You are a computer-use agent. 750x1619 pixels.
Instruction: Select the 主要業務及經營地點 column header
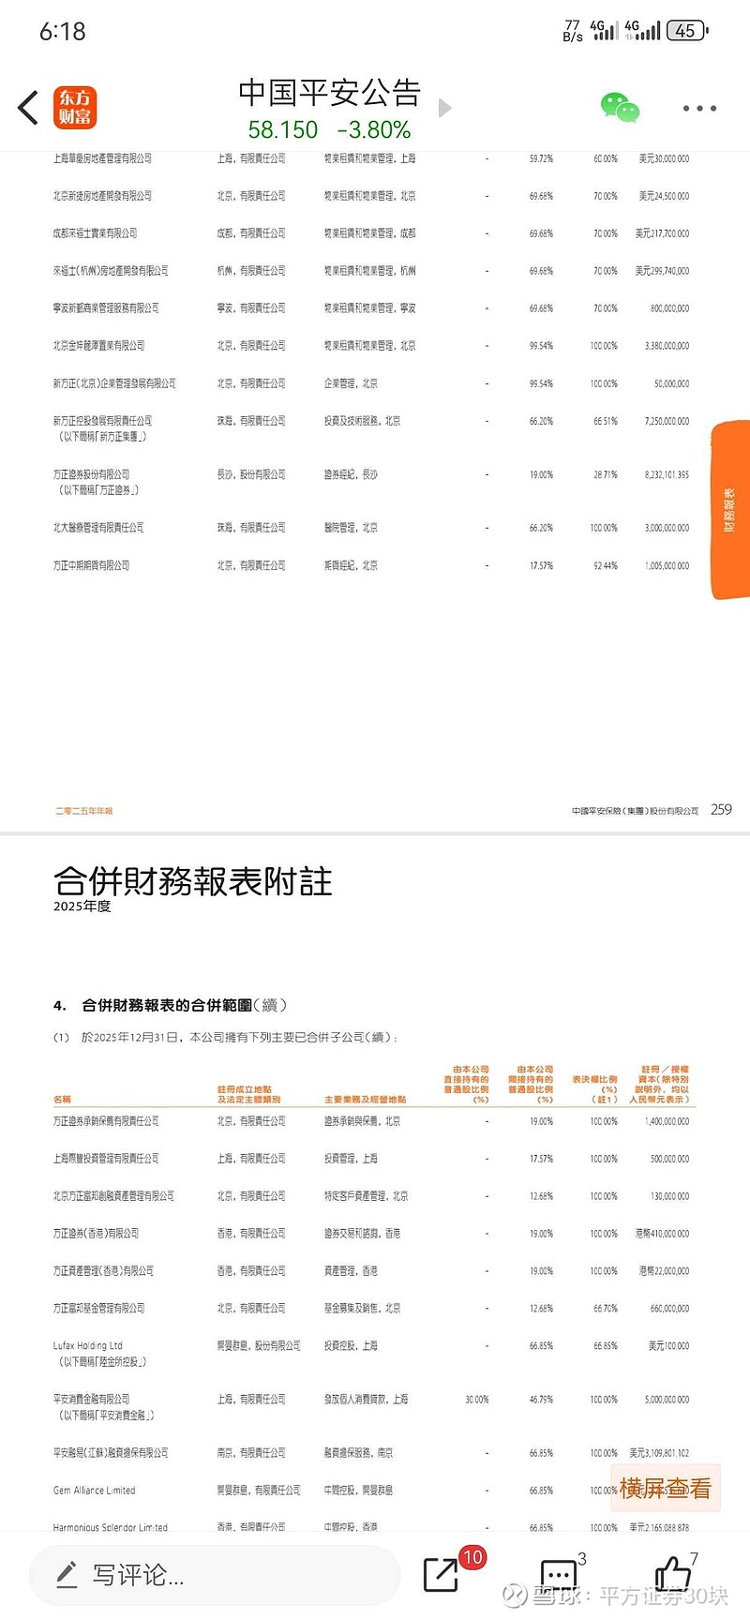(x=366, y=1100)
